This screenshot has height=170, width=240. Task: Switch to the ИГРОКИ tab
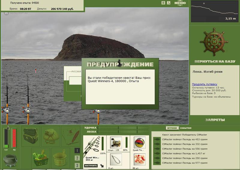(x=172, y=128)
